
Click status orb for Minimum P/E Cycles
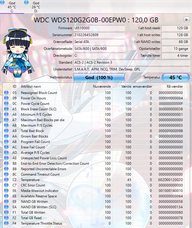click(x=6, y=114)
